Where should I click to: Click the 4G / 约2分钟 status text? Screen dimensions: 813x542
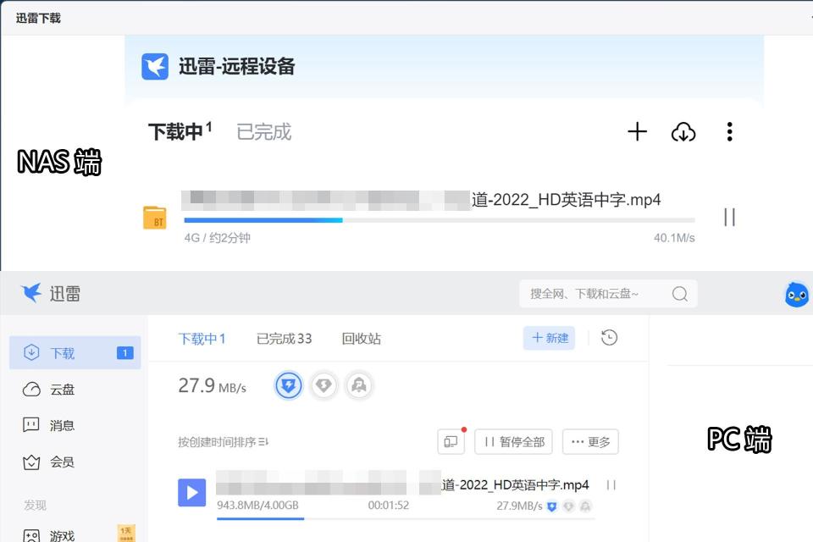[218, 238]
